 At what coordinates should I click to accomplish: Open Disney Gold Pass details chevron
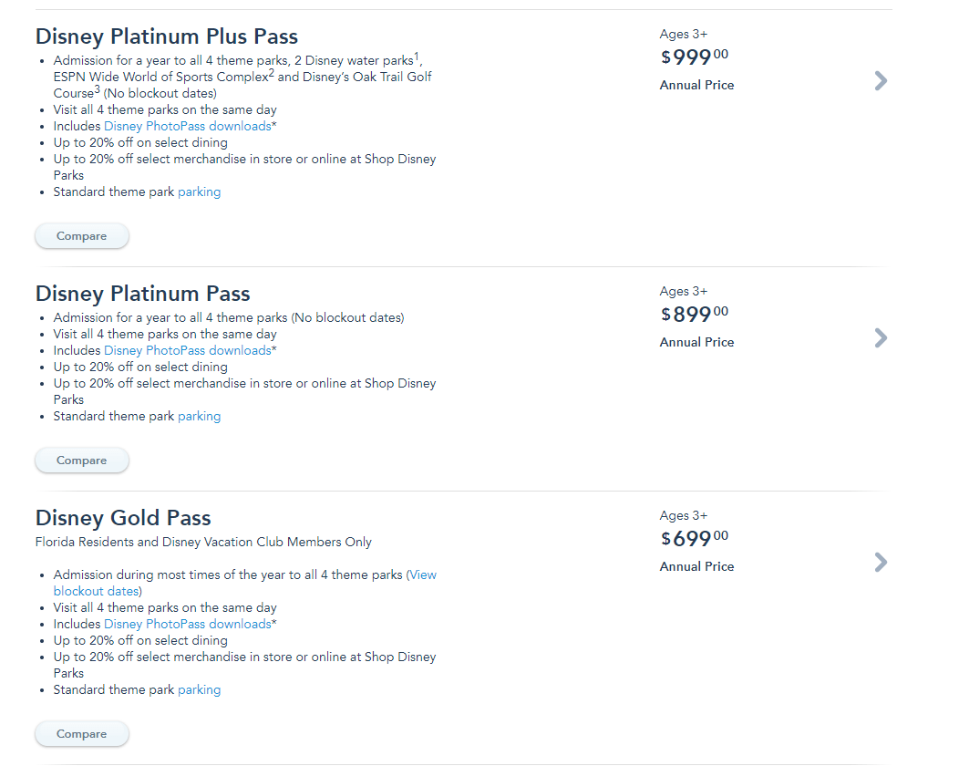[881, 562]
